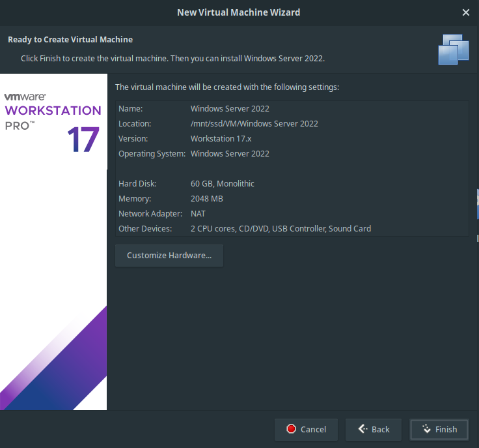The height and width of the screenshot is (448, 479).
Task: Select the Operating System value 'Windows Server 2022'
Action: point(230,154)
